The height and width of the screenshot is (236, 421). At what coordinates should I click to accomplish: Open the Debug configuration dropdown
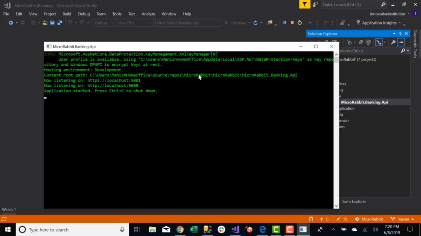pyautogui.click(x=104, y=23)
